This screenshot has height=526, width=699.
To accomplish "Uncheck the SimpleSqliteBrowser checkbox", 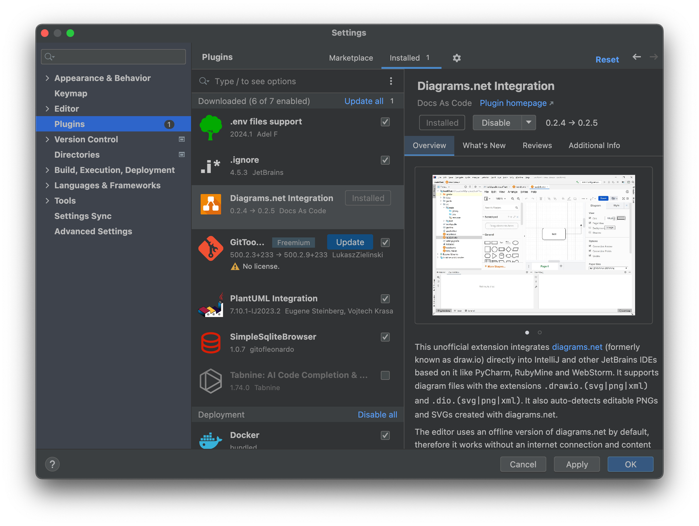I will tap(385, 337).
